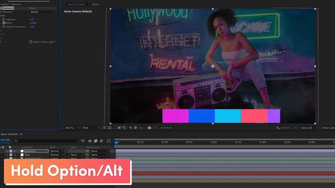Click the 00:15s mark on time ruler
This screenshot has width=335, height=188.
140,142
